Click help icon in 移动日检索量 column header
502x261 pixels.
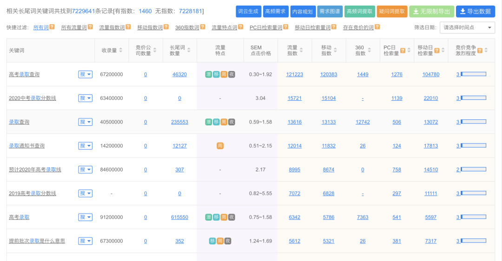coord(436,51)
